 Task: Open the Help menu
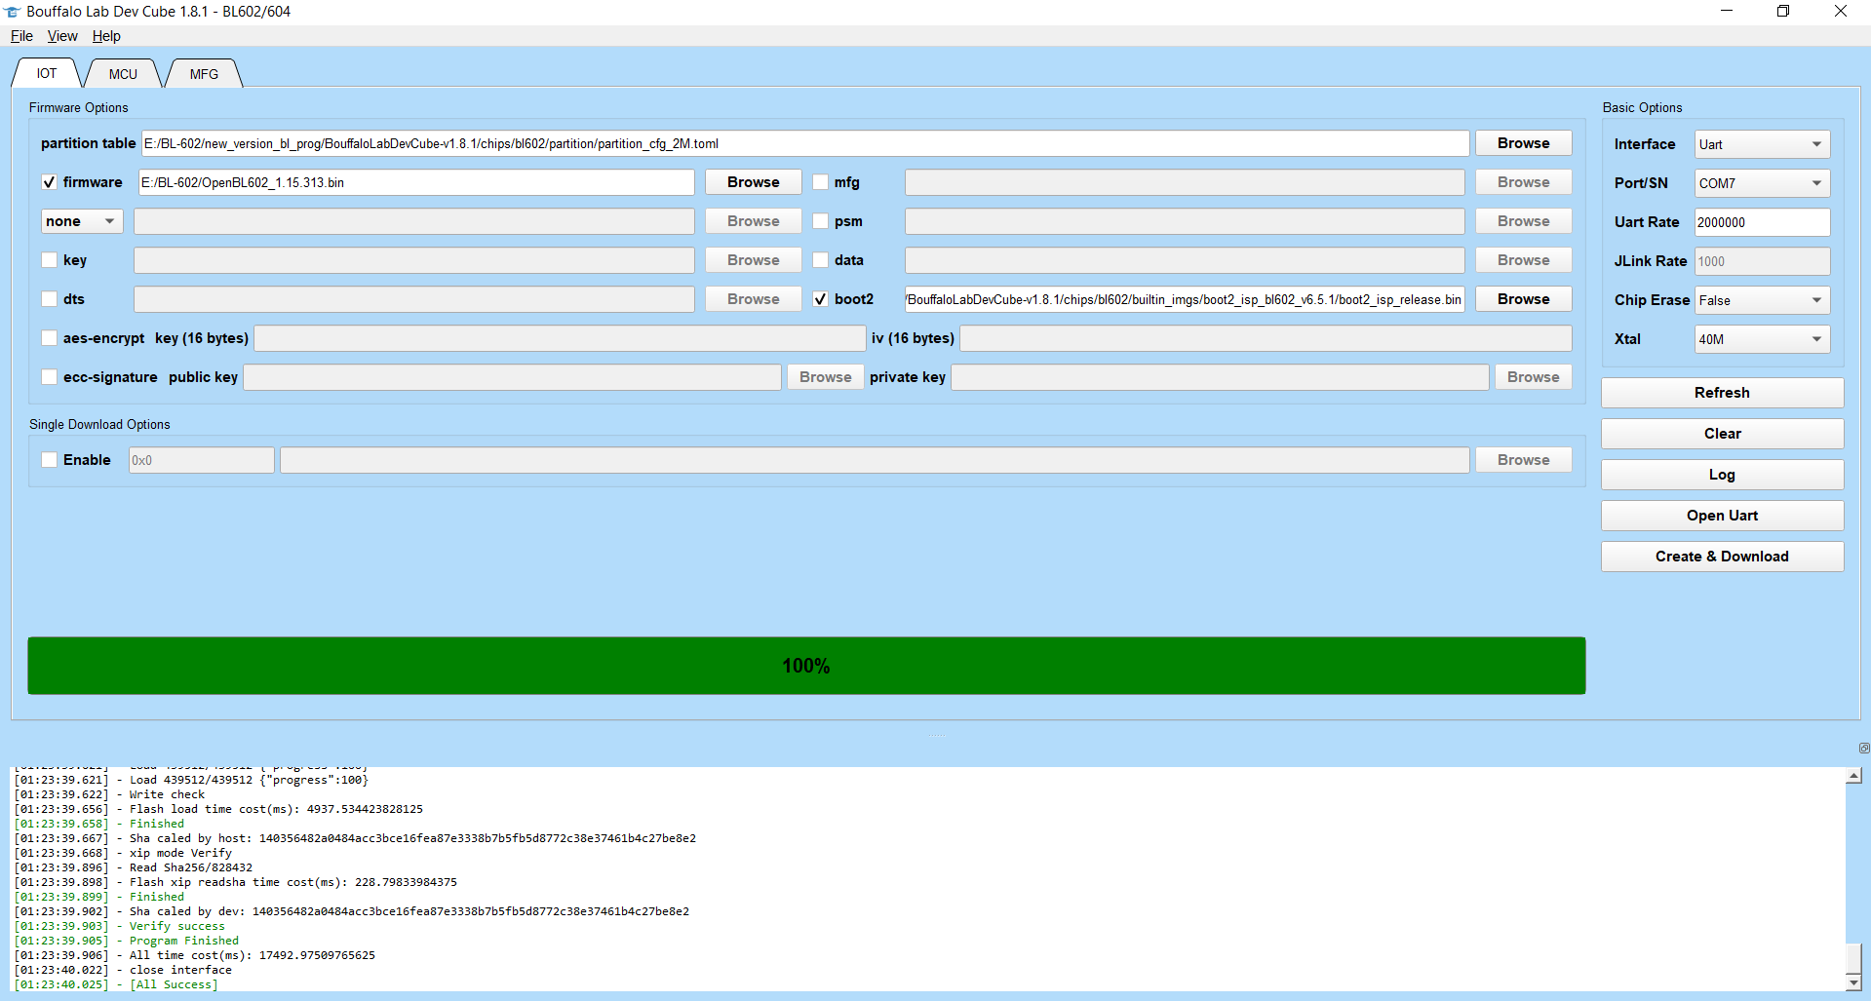(106, 36)
